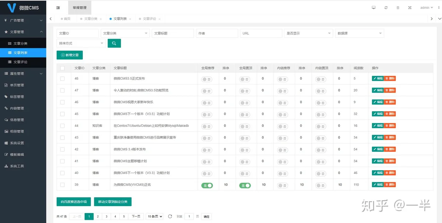Screen dimensions: 442x223
Task: Open 单页管理 in the sidebar
Action: pyautogui.click(x=23, y=85)
